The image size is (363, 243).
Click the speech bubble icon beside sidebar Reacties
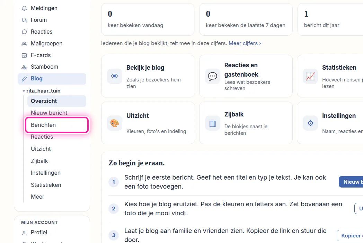pos(24,32)
